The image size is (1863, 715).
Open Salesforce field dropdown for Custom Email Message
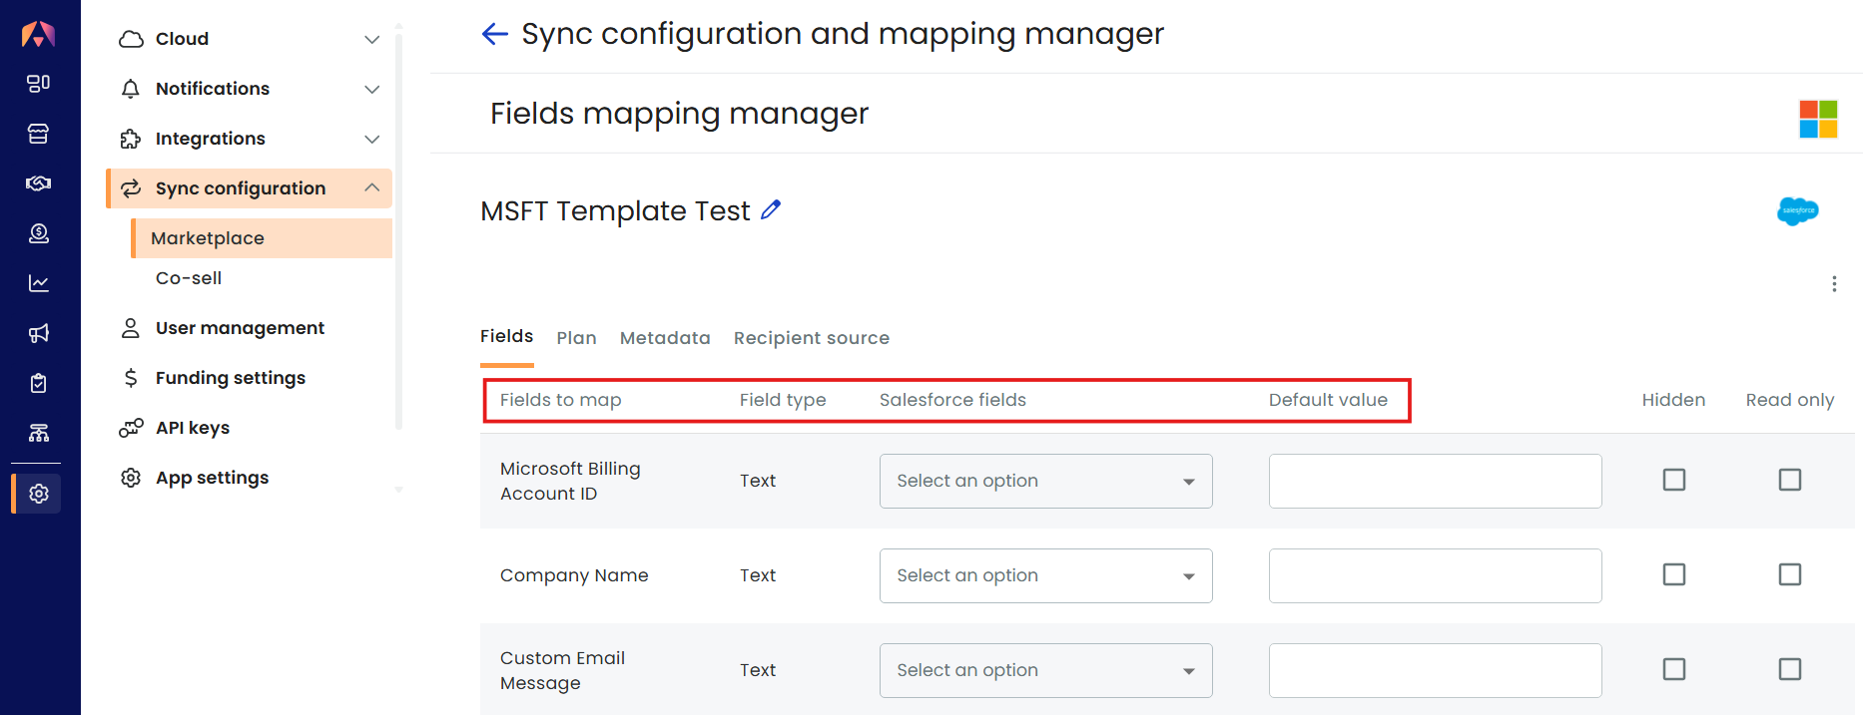pyautogui.click(x=1045, y=670)
